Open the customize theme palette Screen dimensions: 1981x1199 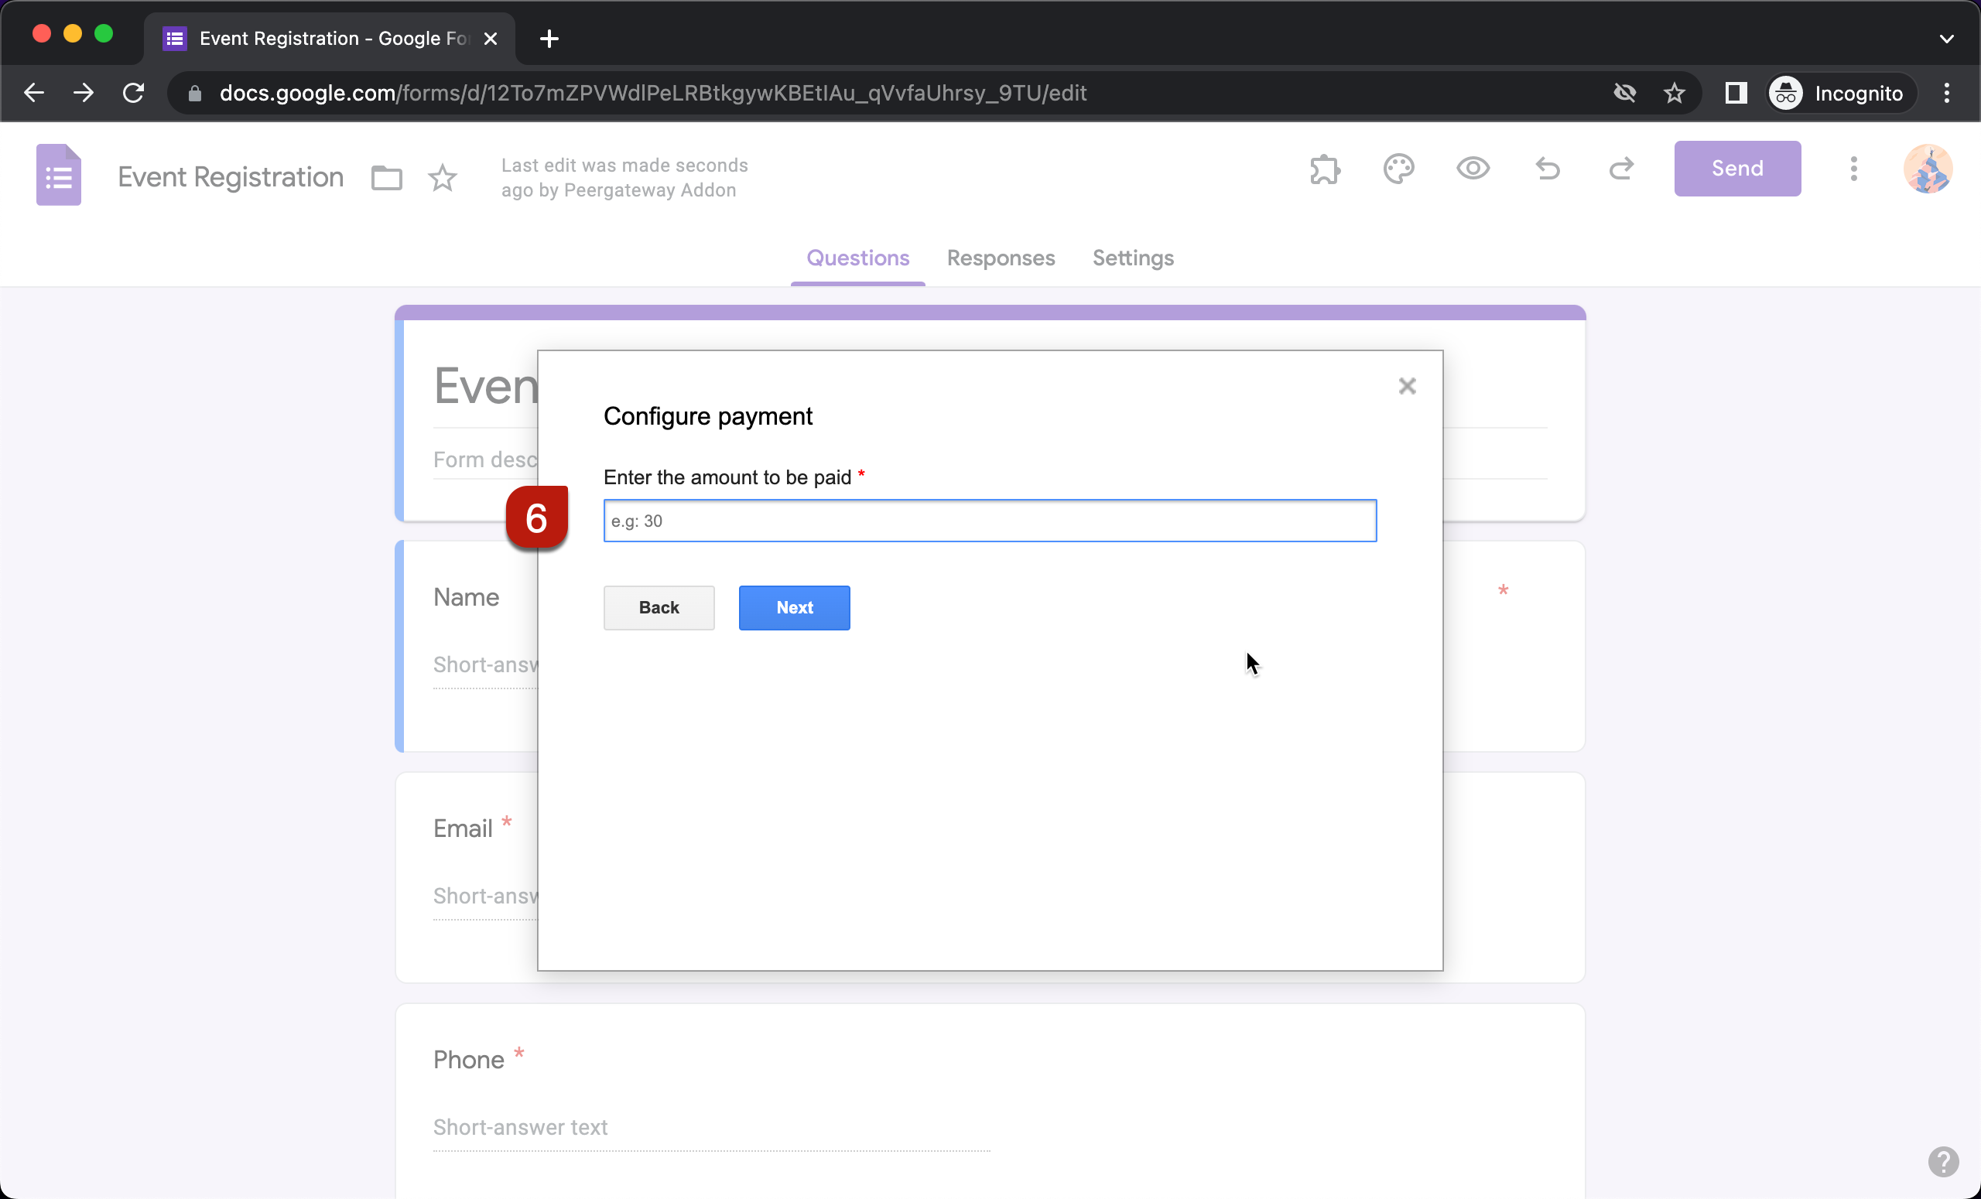tap(1398, 169)
